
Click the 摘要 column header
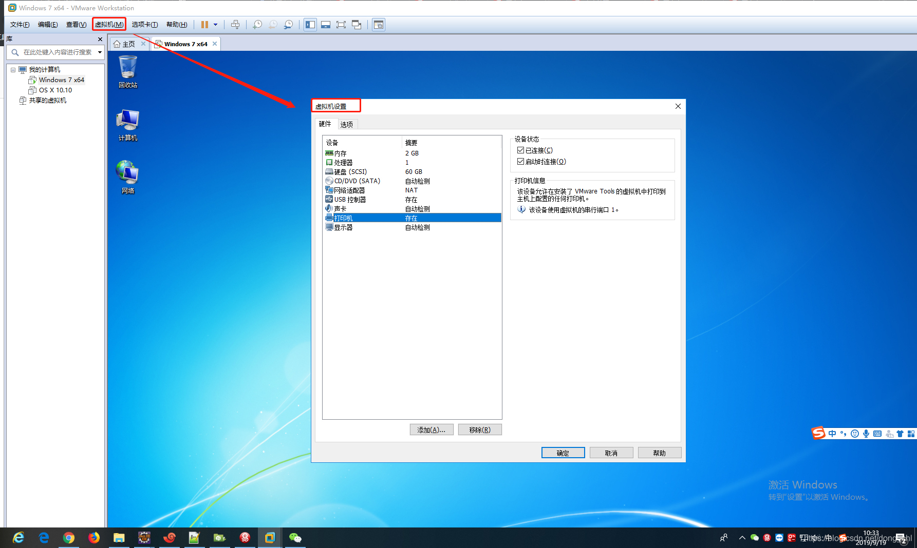[452, 142]
